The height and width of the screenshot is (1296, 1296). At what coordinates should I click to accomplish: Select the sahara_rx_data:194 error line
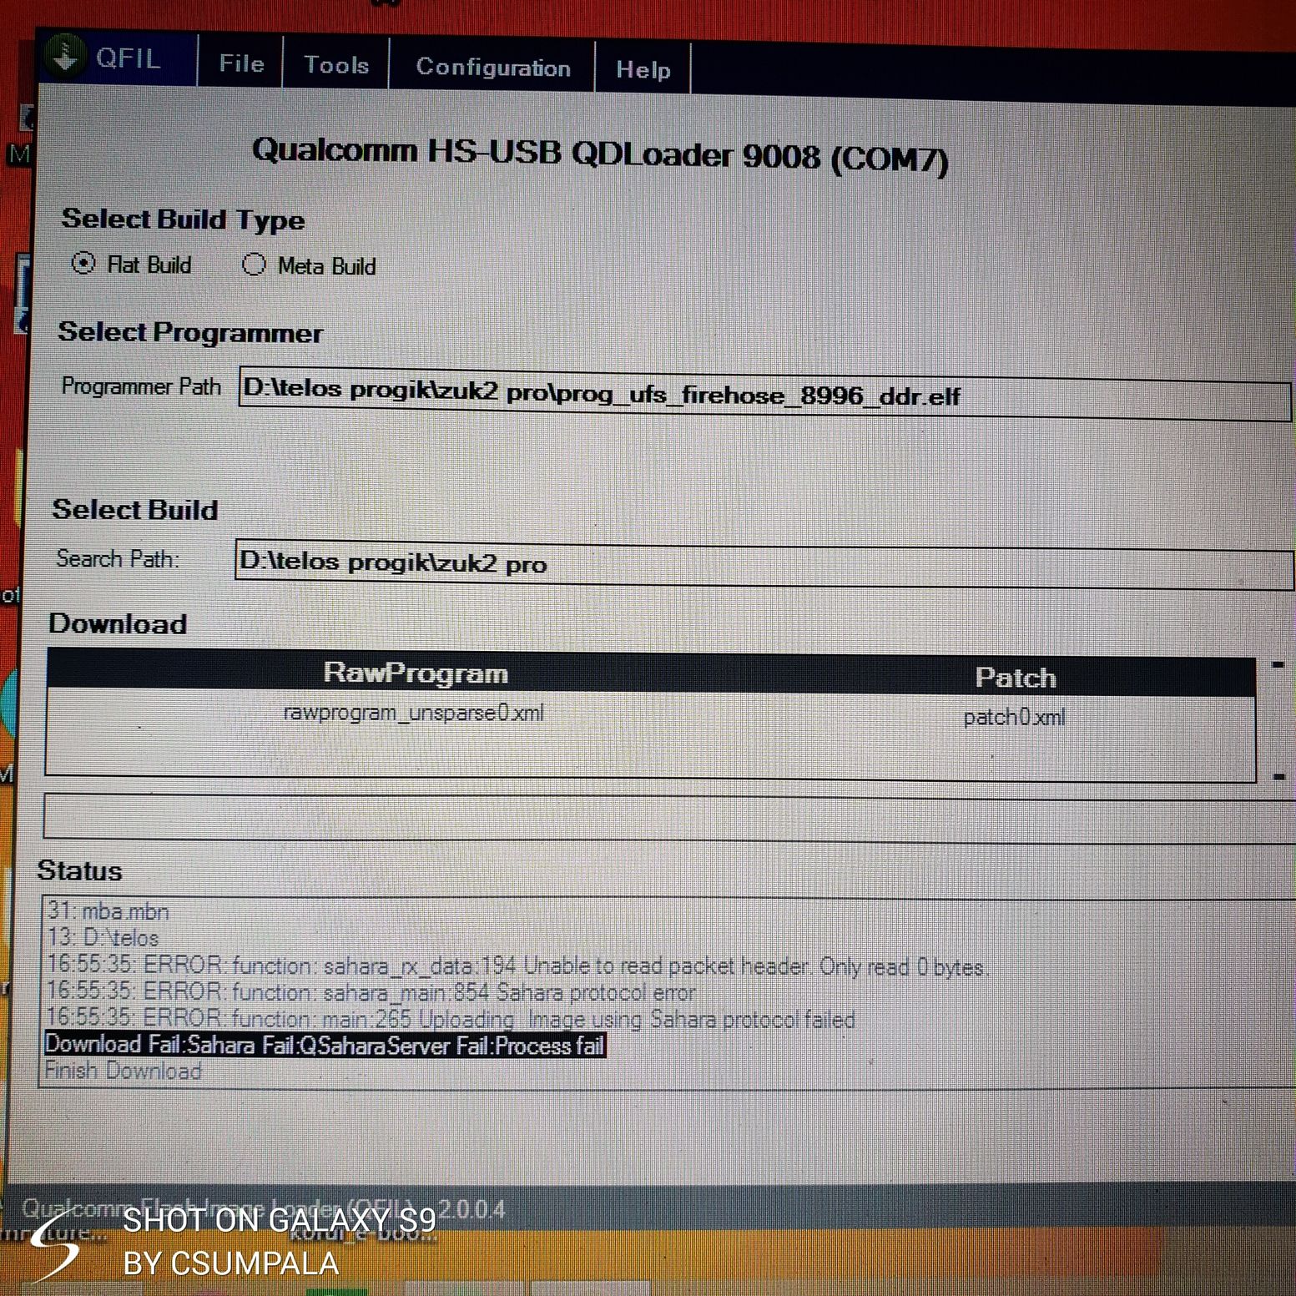(x=517, y=966)
